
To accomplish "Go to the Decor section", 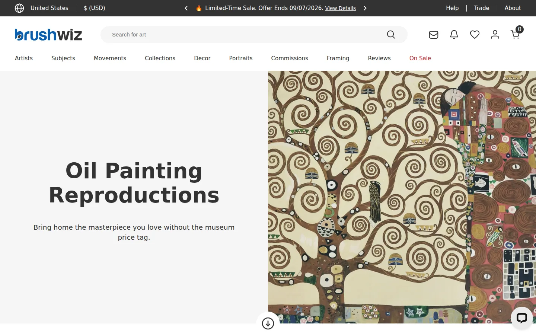I will click(202, 58).
